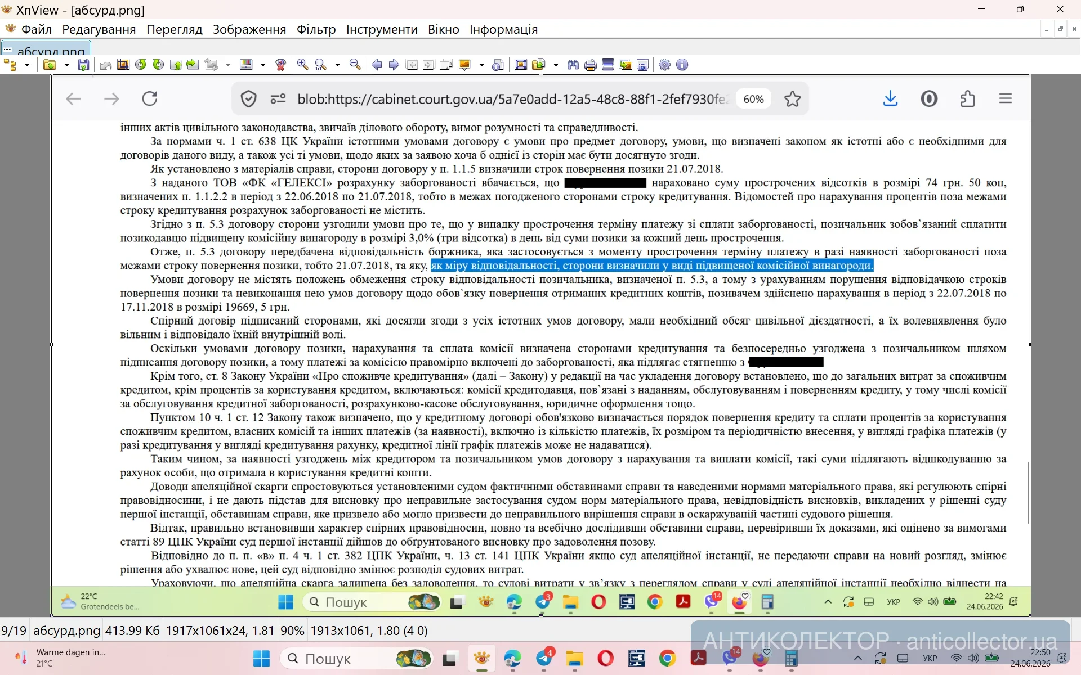Open the Зображення menu
The width and height of the screenshot is (1081, 675).
(x=249, y=29)
